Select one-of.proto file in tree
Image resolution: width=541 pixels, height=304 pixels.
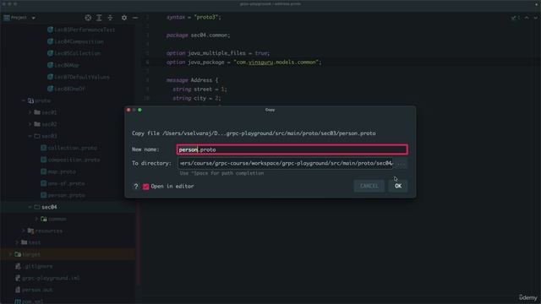point(66,183)
